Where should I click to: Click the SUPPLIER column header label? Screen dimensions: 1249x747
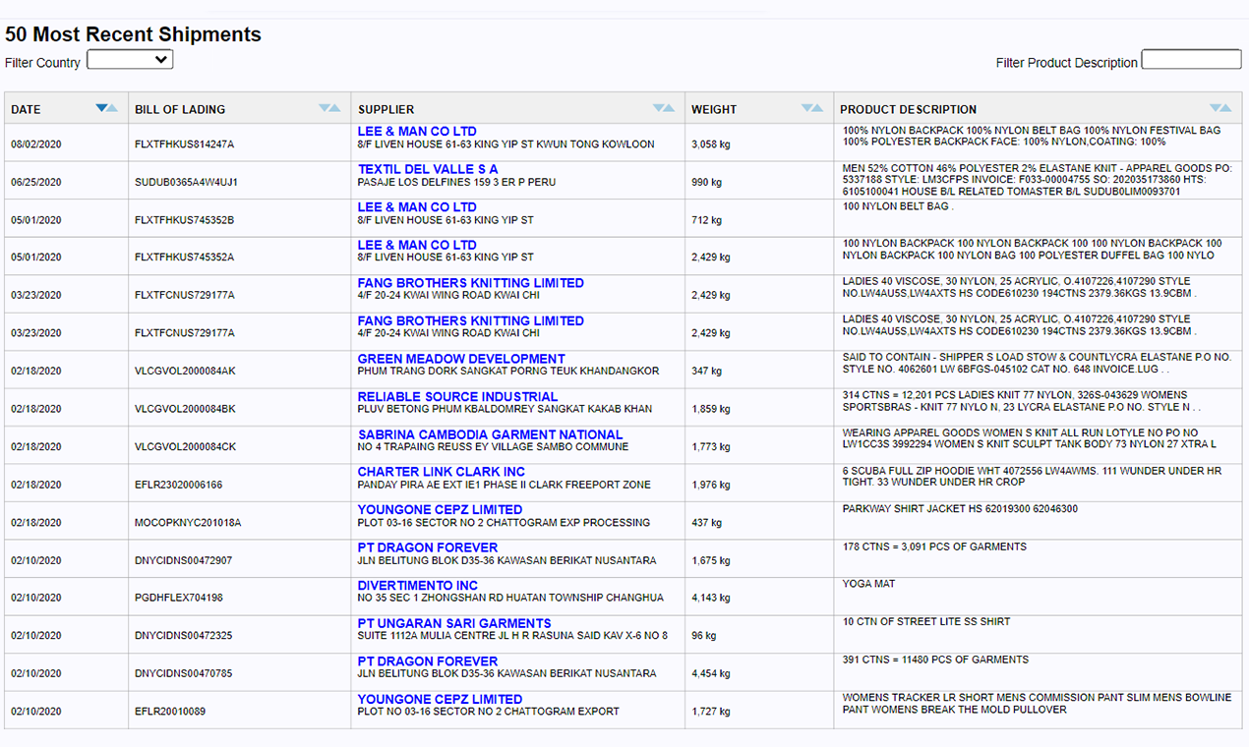[x=386, y=109]
